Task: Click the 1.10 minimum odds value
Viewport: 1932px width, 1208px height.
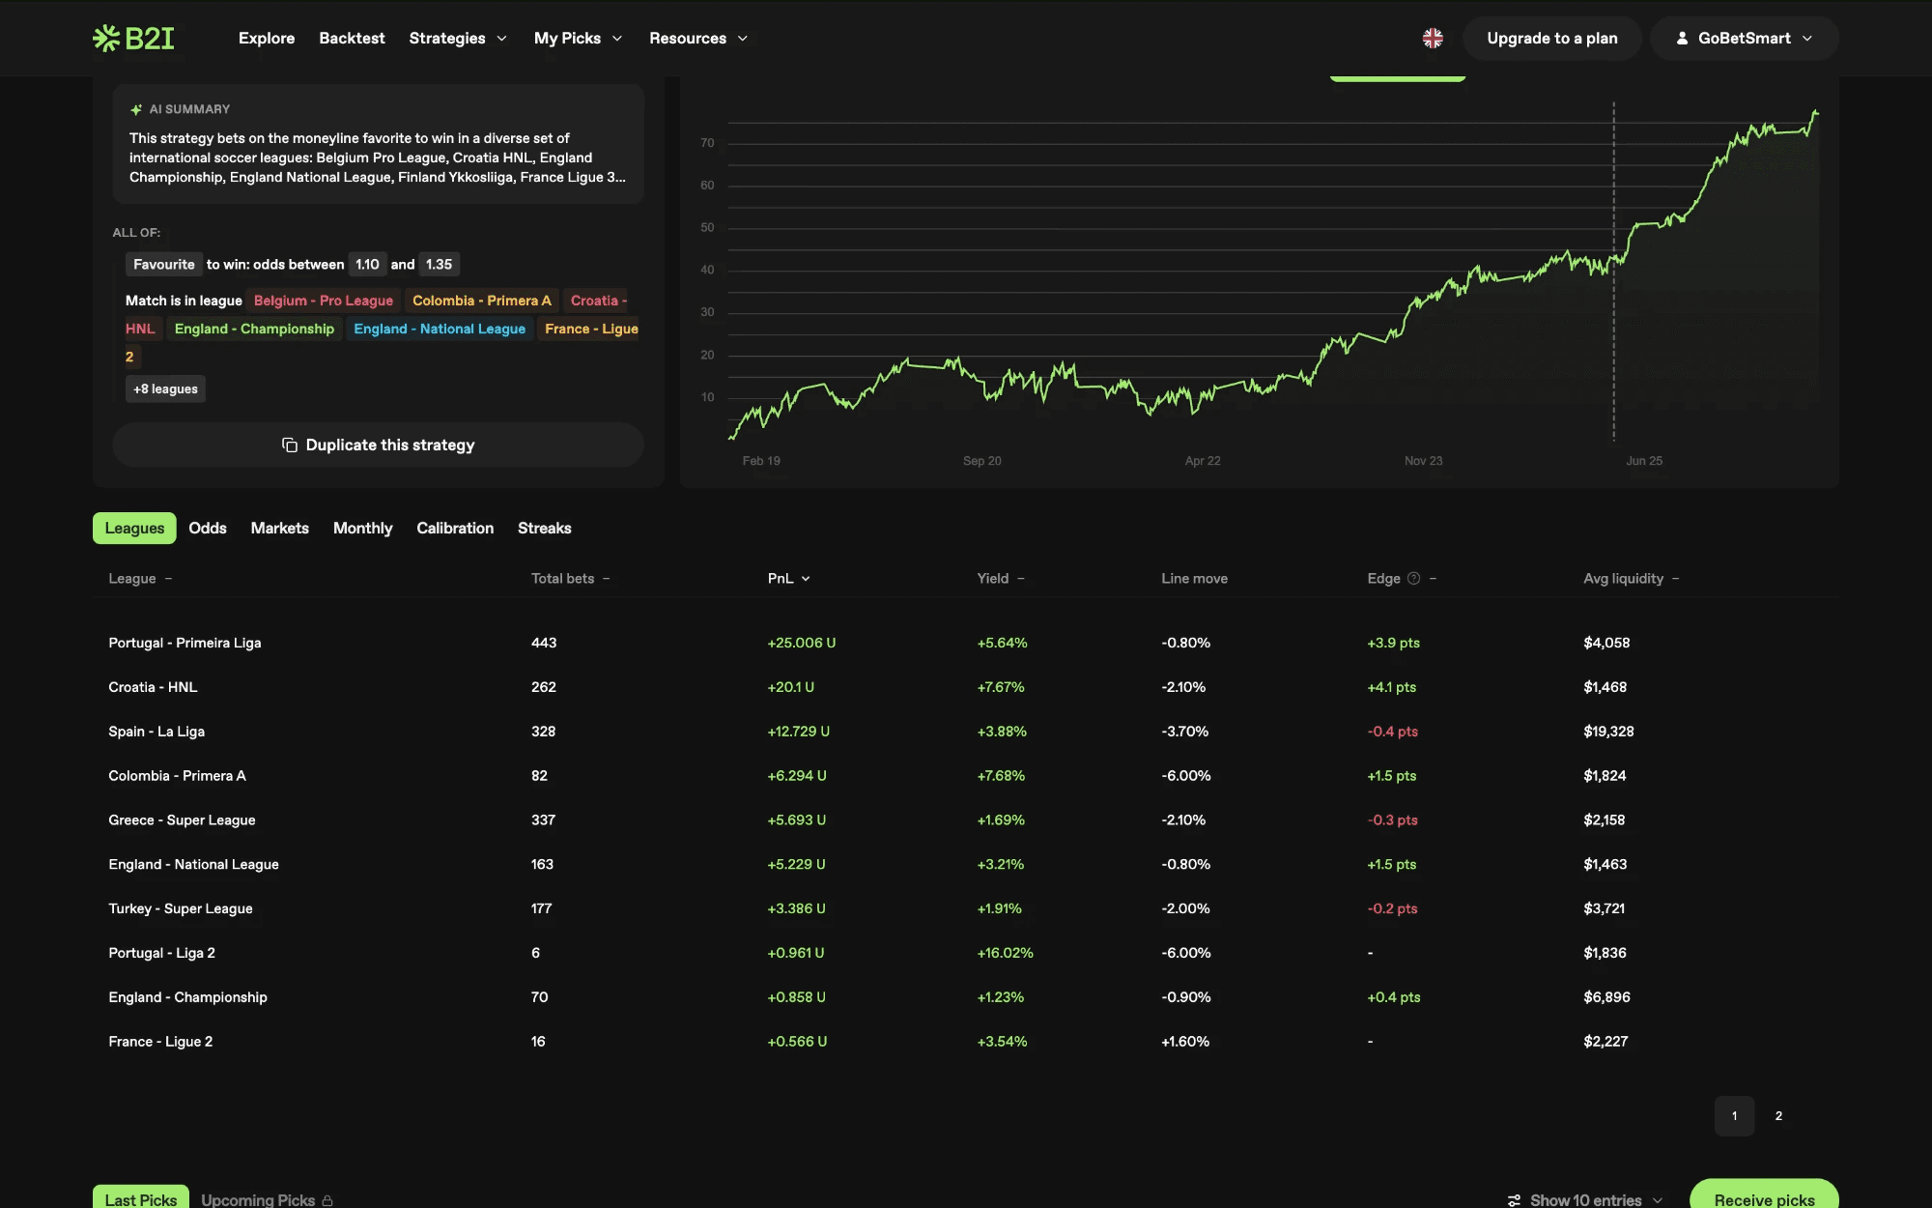Action: tap(367, 264)
